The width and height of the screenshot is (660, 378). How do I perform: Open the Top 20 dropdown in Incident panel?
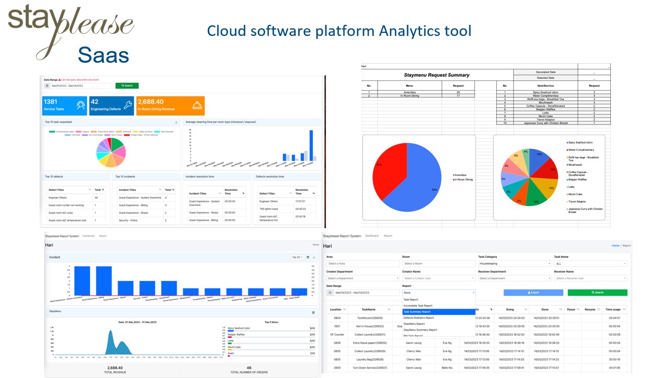coord(297,257)
